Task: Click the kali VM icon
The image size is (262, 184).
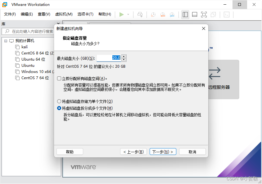Action: click(17, 47)
